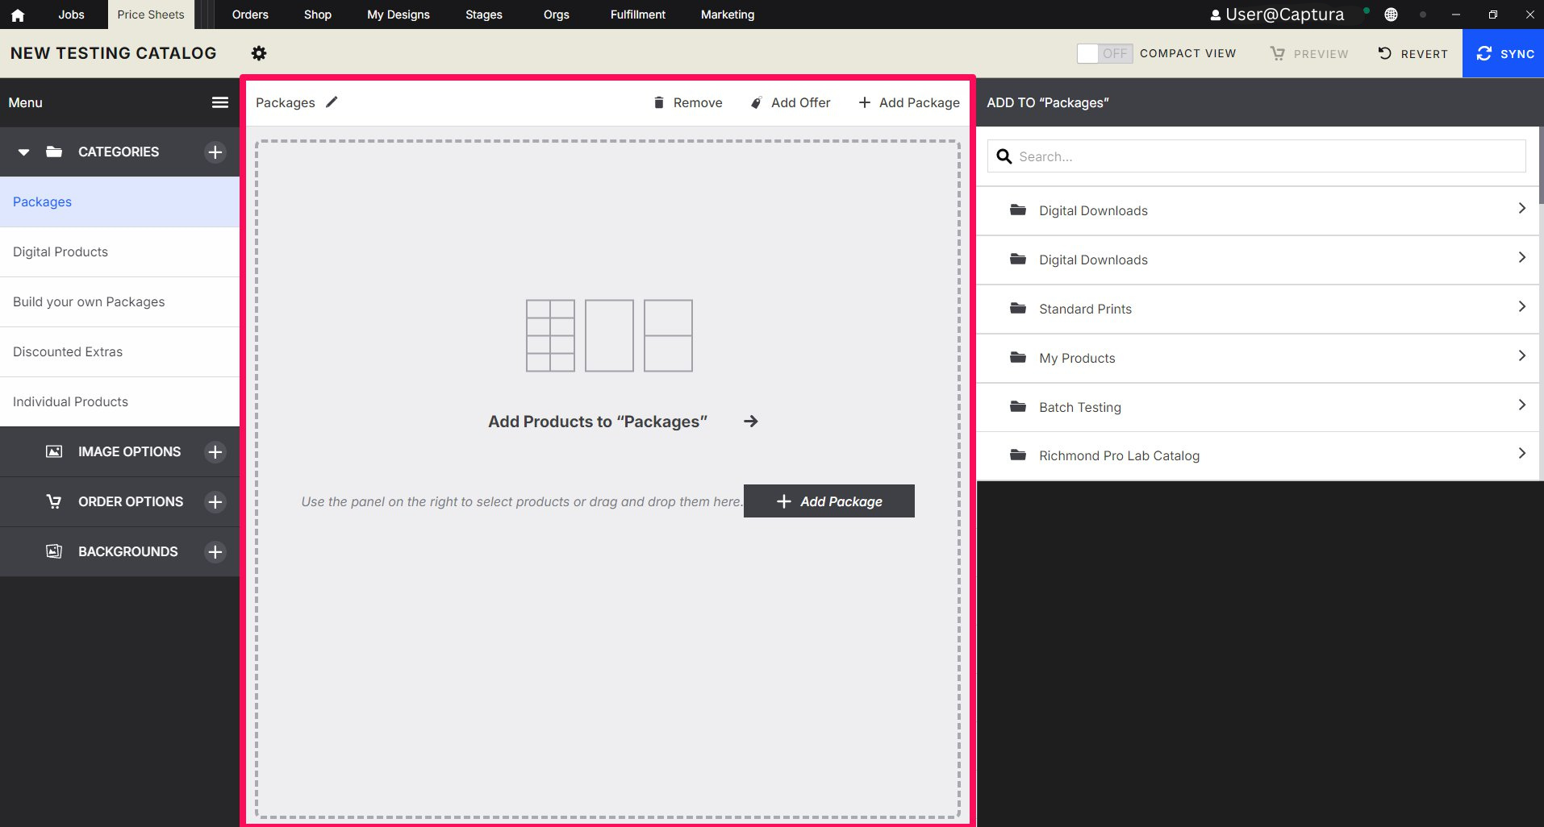Click the Revert arrow icon
The image size is (1544, 827).
(1385, 53)
